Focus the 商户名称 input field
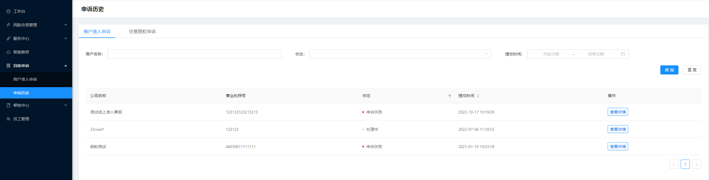This screenshot has width=709, height=180. [x=194, y=54]
